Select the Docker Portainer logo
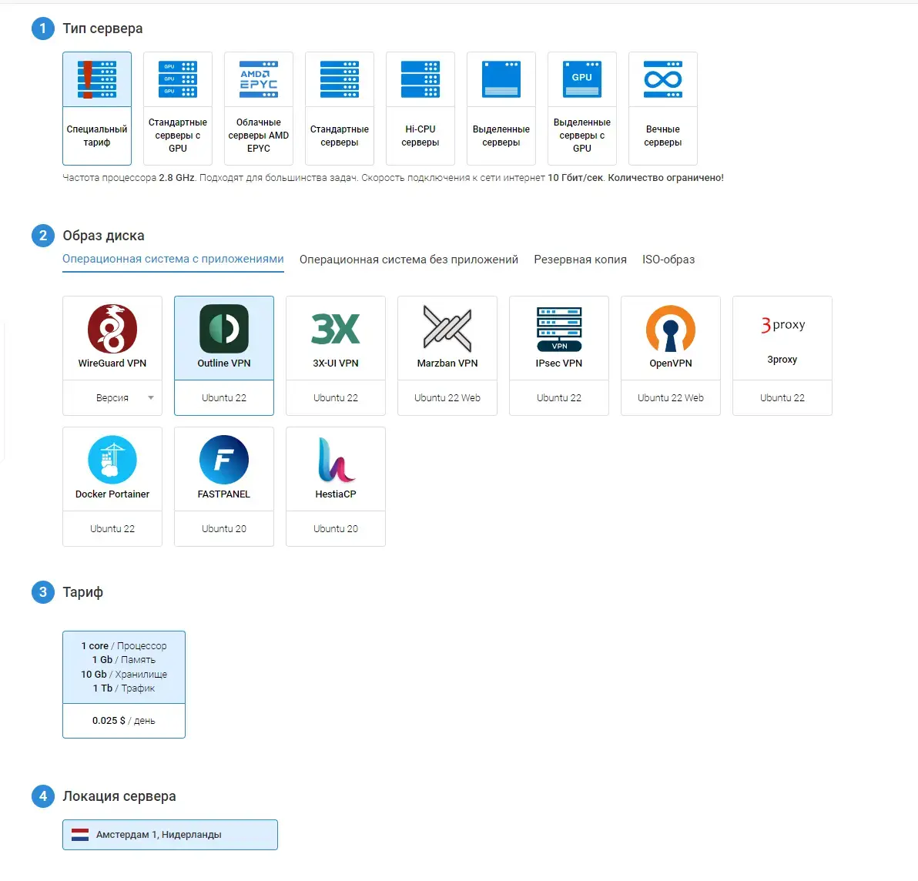The height and width of the screenshot is (881, 918). pyautogui.click(x=112, y=460)
